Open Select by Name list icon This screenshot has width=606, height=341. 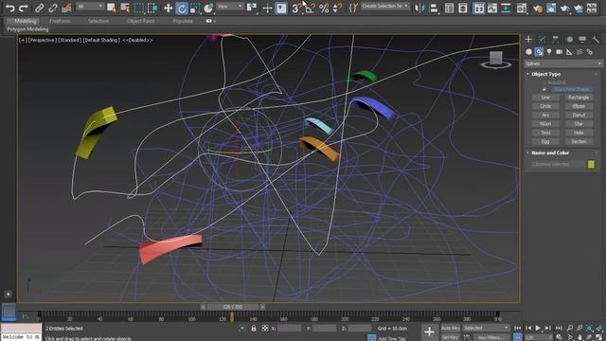coord(125,8)
